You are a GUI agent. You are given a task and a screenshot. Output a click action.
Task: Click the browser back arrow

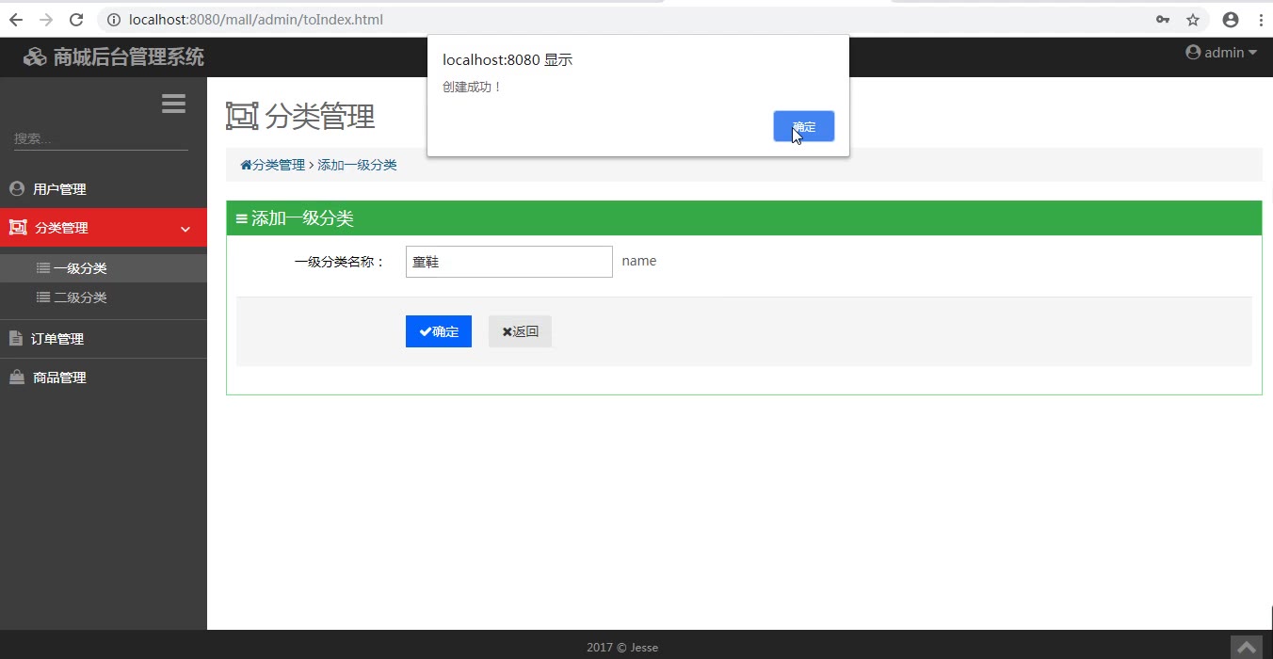point(16,20)
